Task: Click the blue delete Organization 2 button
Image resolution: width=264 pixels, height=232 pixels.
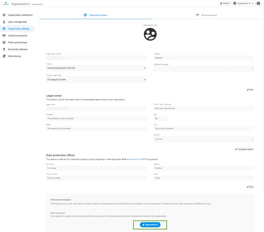Action: click(150, 225)
